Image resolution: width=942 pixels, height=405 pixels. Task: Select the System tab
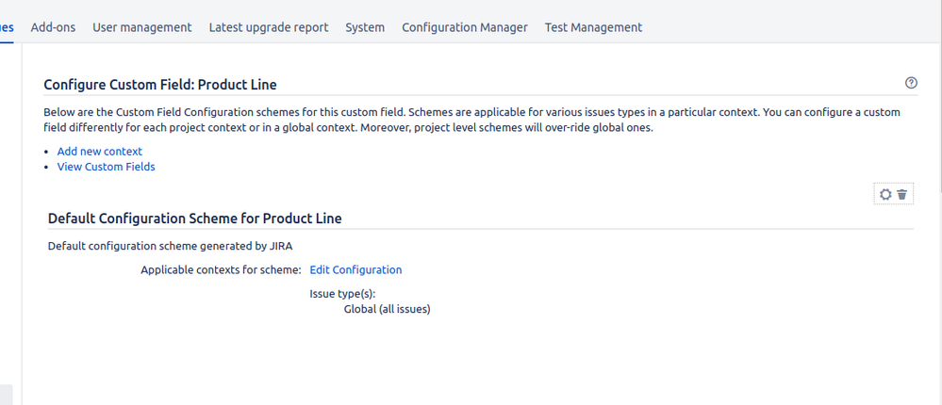[x=365, y=27]
